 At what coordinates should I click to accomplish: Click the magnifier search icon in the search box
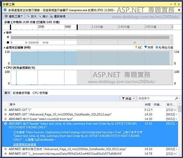point(177,98)
